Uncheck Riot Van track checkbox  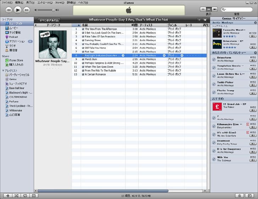[83, 52]
